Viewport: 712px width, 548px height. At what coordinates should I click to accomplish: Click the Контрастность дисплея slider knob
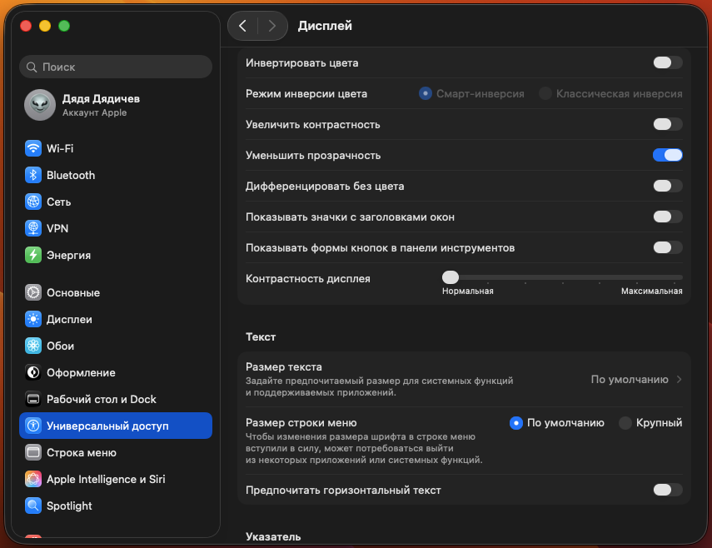[x=451, y=277]
